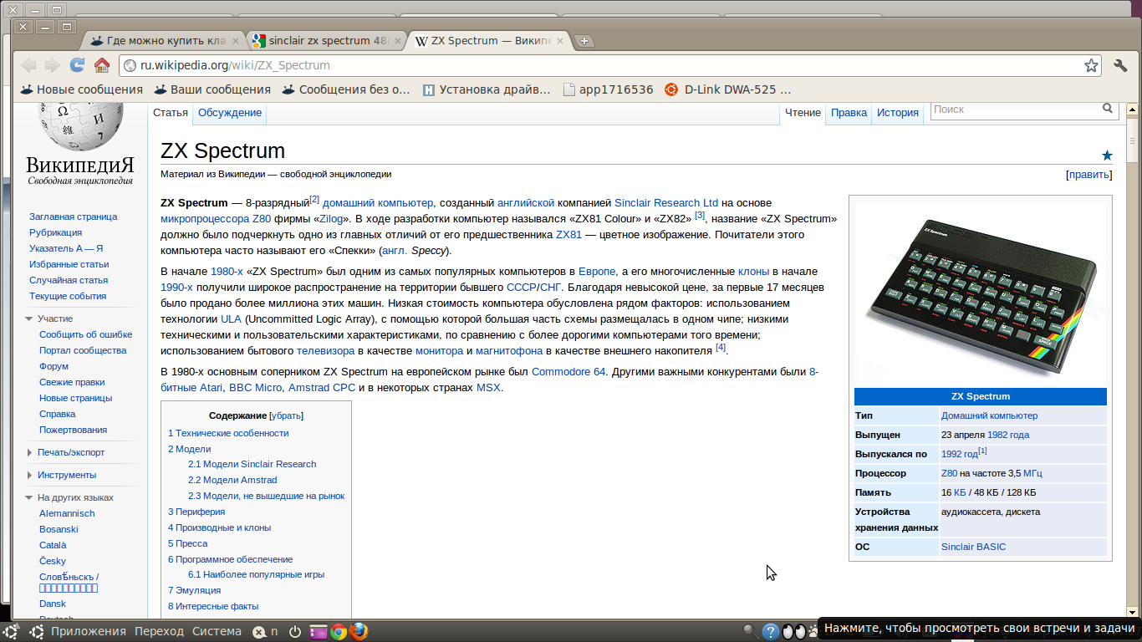
Task: Open Свежие правки in sidebar
Action: tap(72, 382)
